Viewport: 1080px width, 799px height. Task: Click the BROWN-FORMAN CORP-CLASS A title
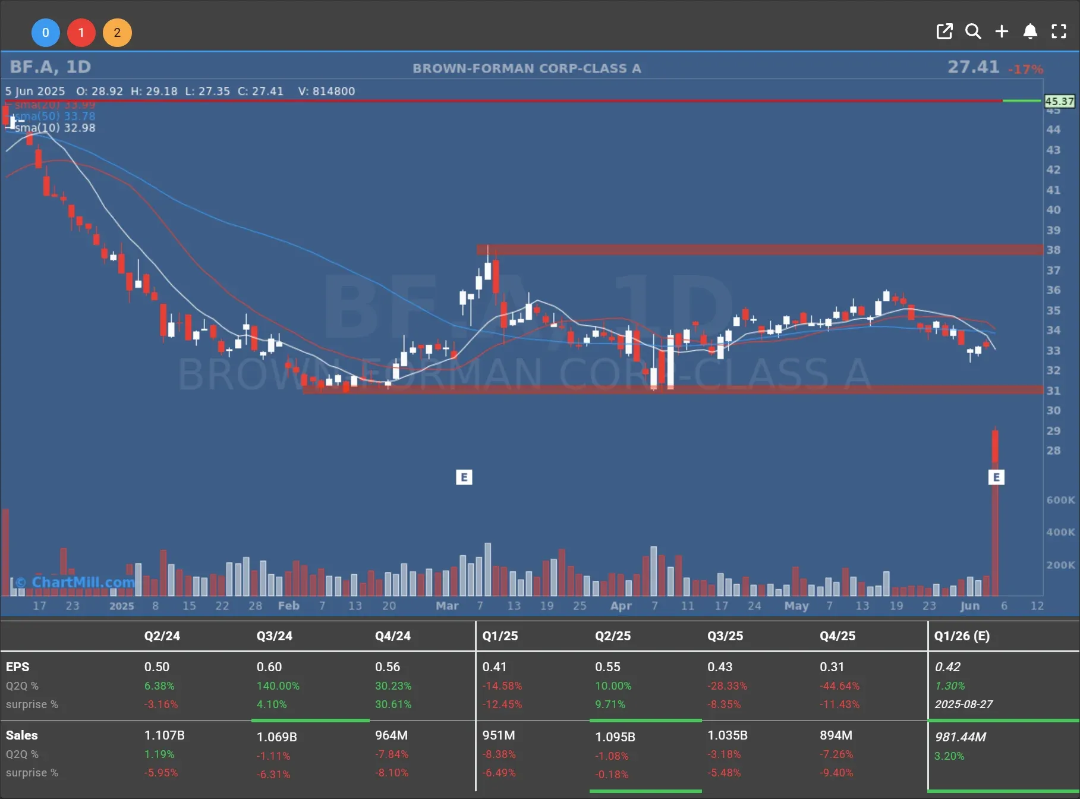527,68
